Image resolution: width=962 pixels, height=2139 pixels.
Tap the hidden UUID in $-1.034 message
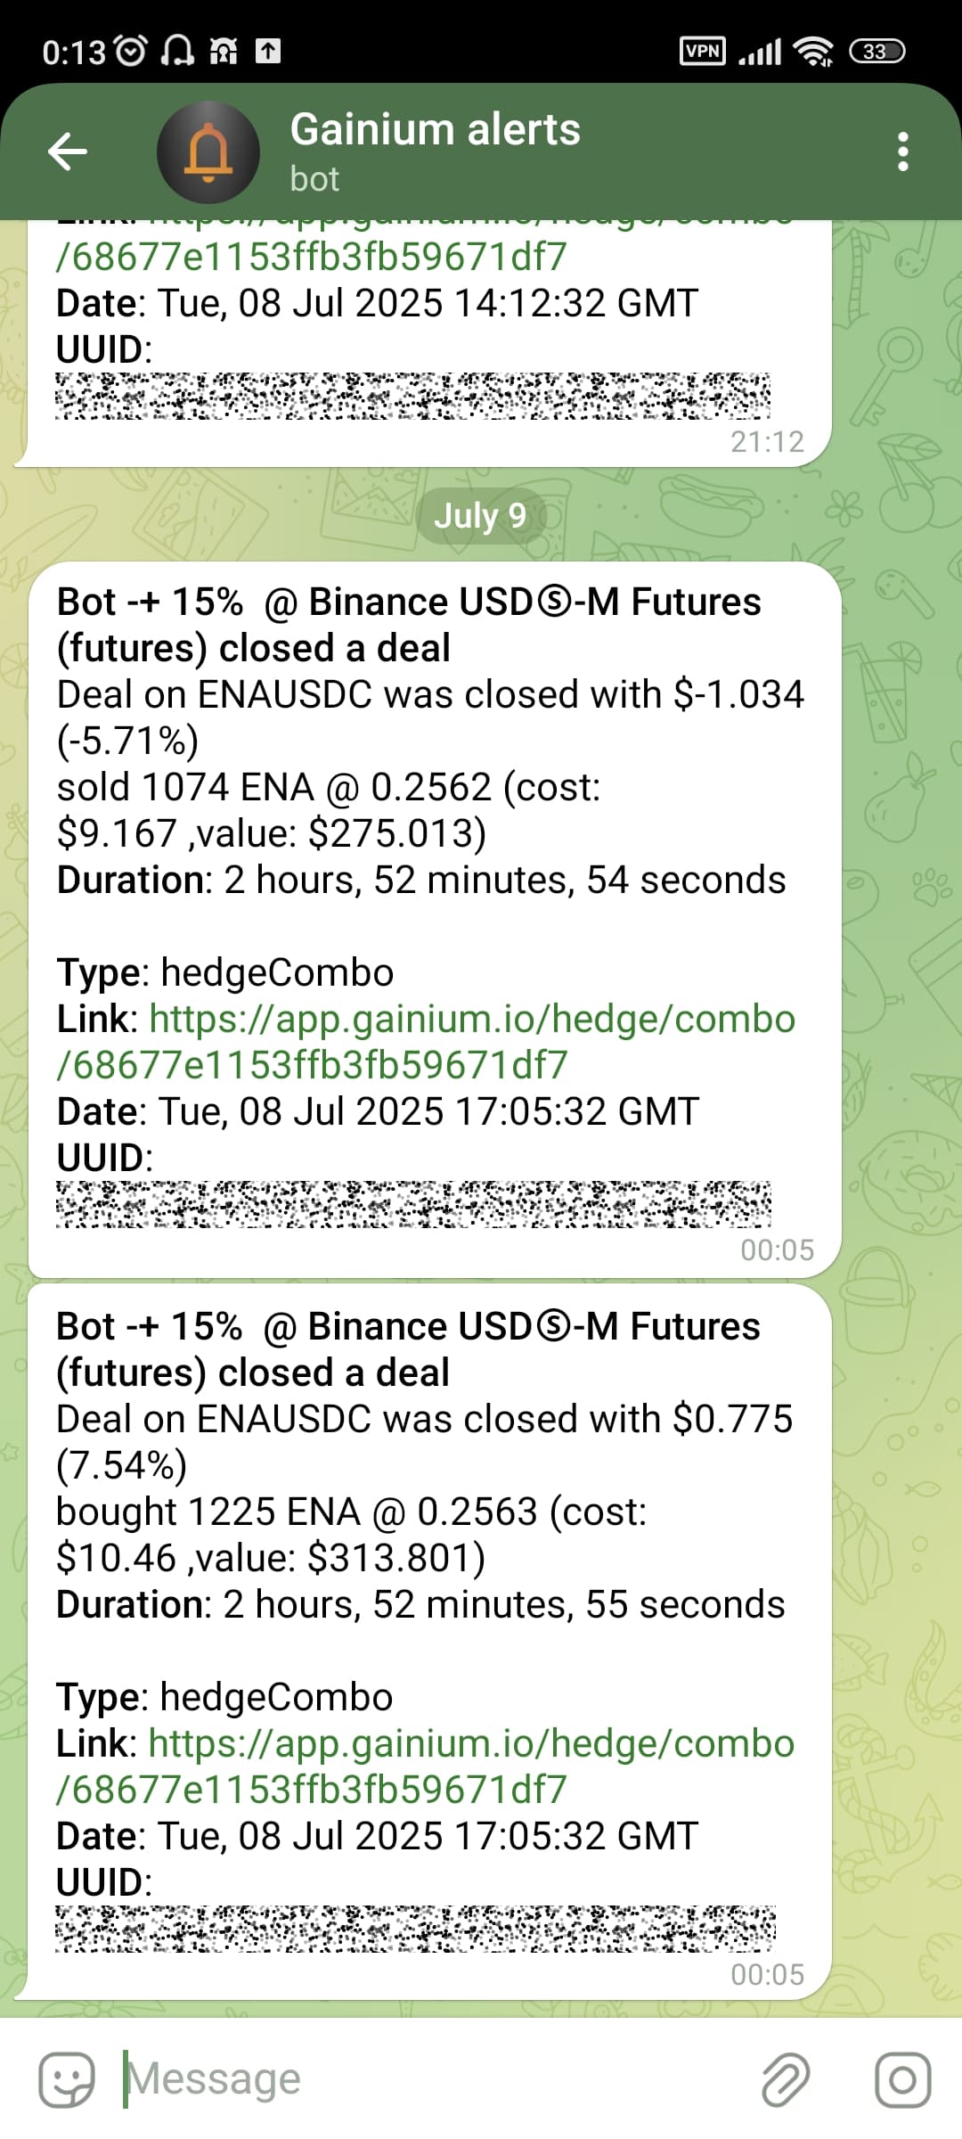(413, 1204)
